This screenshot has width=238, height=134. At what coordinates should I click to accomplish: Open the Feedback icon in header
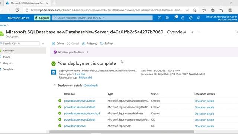tap(199, 18)
